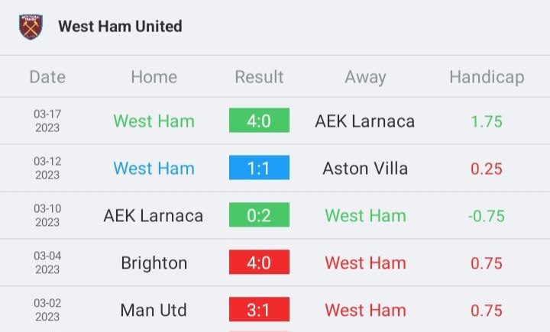
Task: Click the West Ham United crest icon
Action: [x=31, y=27]
